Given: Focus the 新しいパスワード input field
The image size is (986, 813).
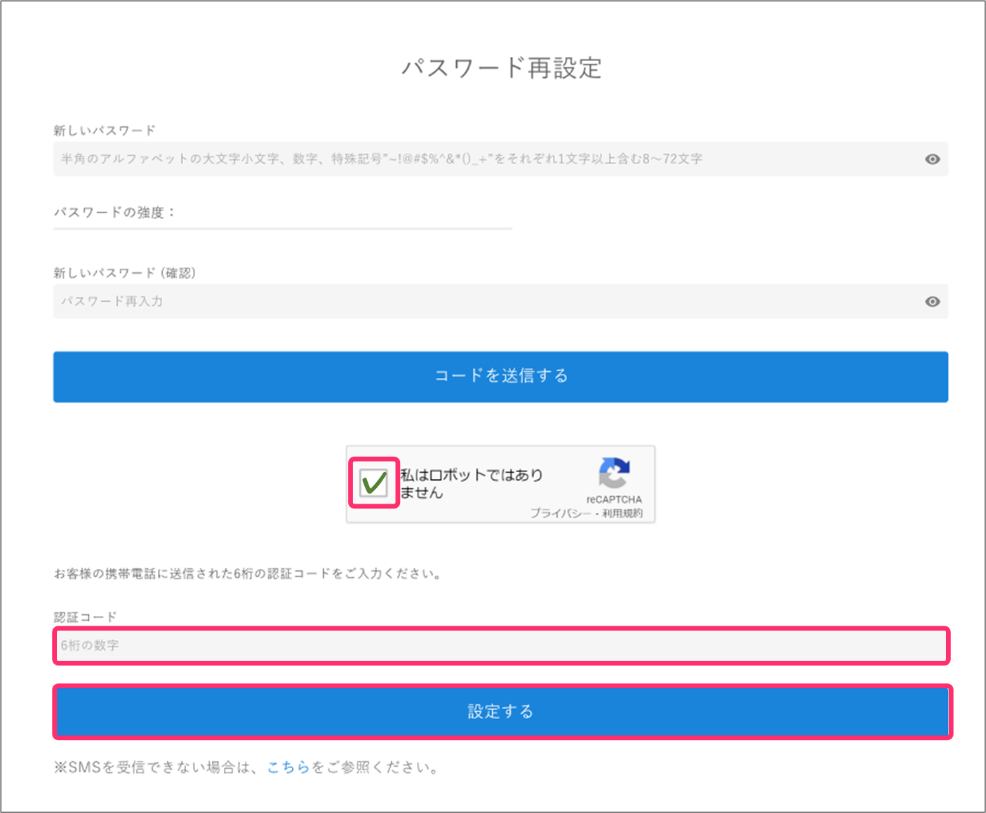Looking at the screenshot, I should click(x=500, y=159).
